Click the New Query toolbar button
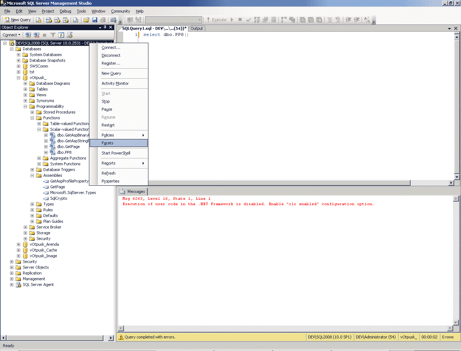Screen dimensions: 461x351 pos(18,20)
